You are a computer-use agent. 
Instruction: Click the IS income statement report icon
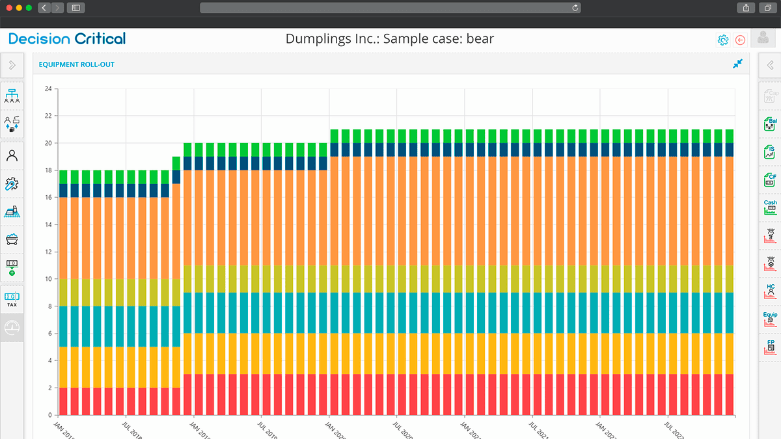click(x=771, y=152)
